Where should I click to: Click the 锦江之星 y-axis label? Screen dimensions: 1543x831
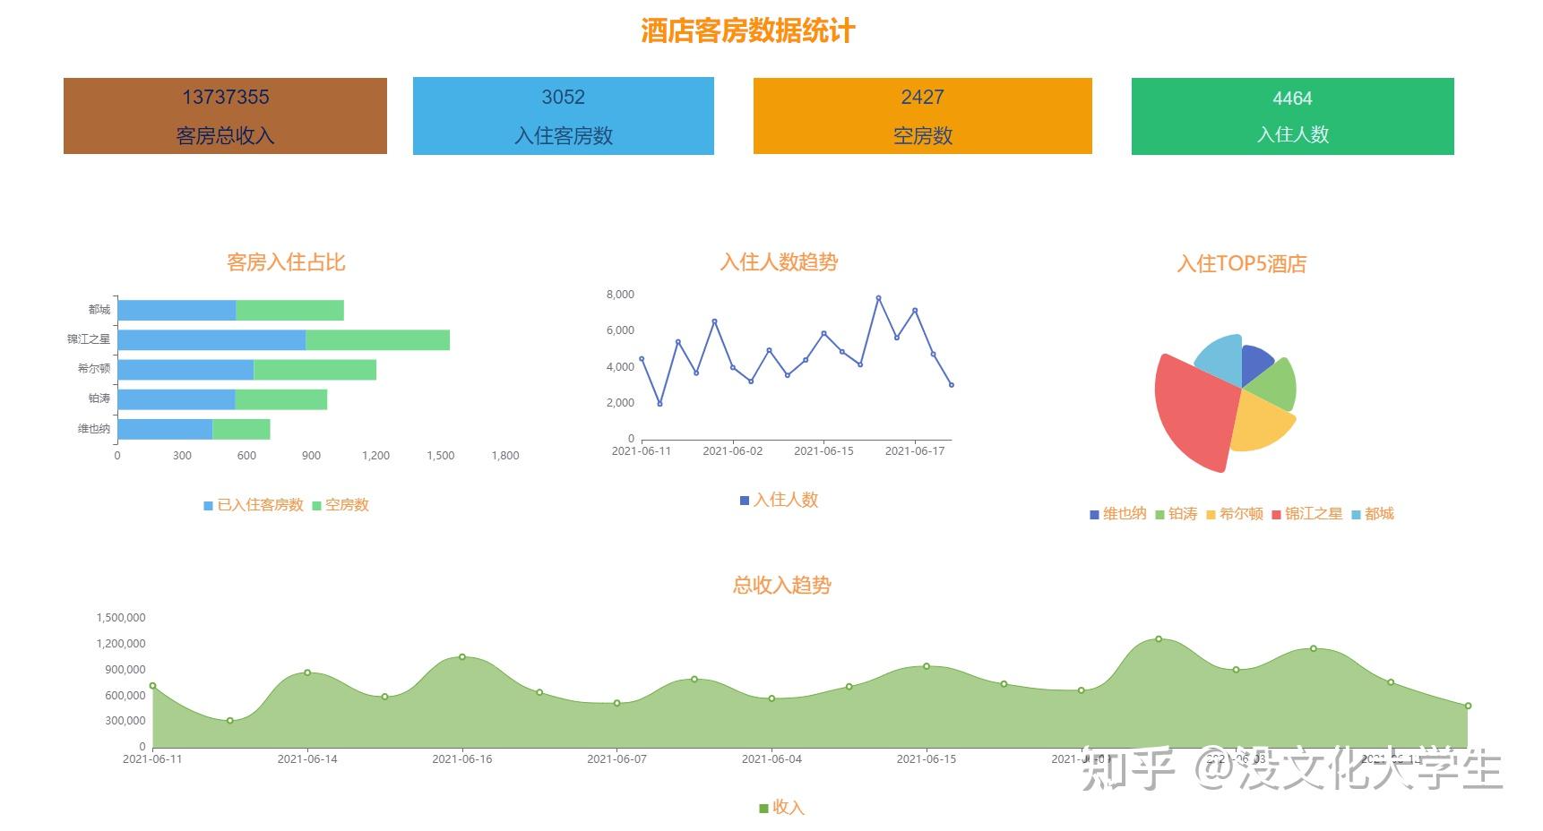pos(89,339)
